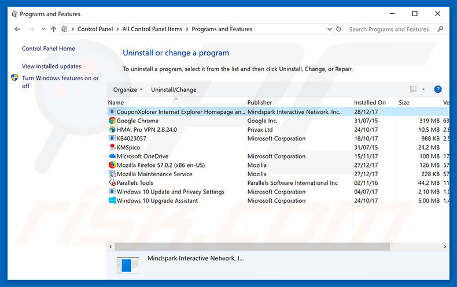Click the Windows 10 Upgrade Assistant icon
Screen dimensions: 457x287
click(112, 200)
